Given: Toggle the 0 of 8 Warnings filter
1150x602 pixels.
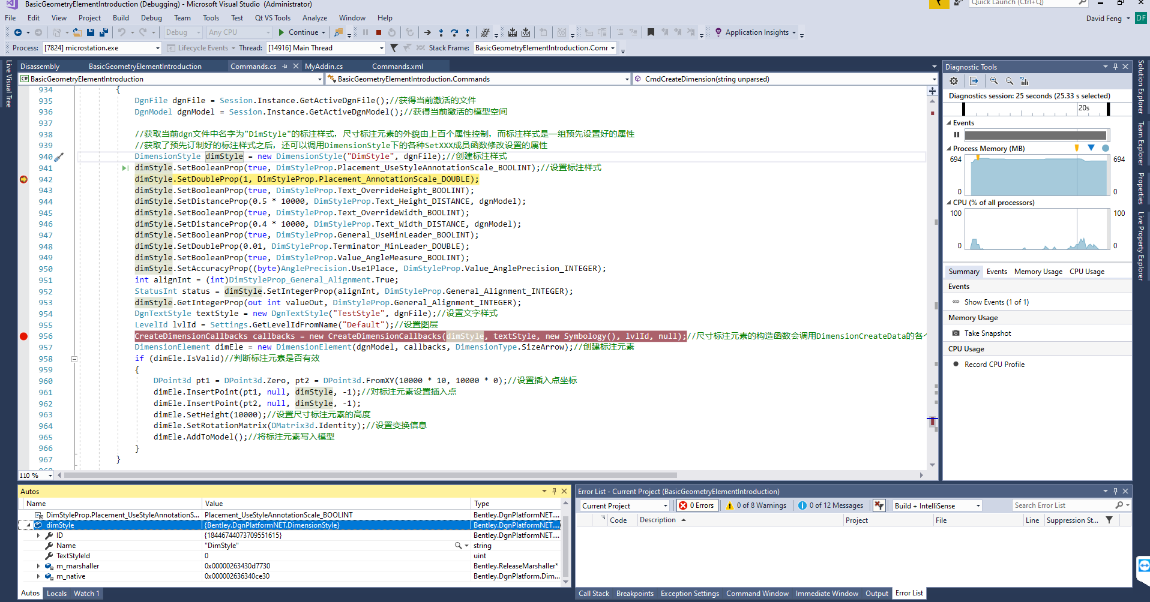Looking at the screenshot, I should click(x=756, y=505).
